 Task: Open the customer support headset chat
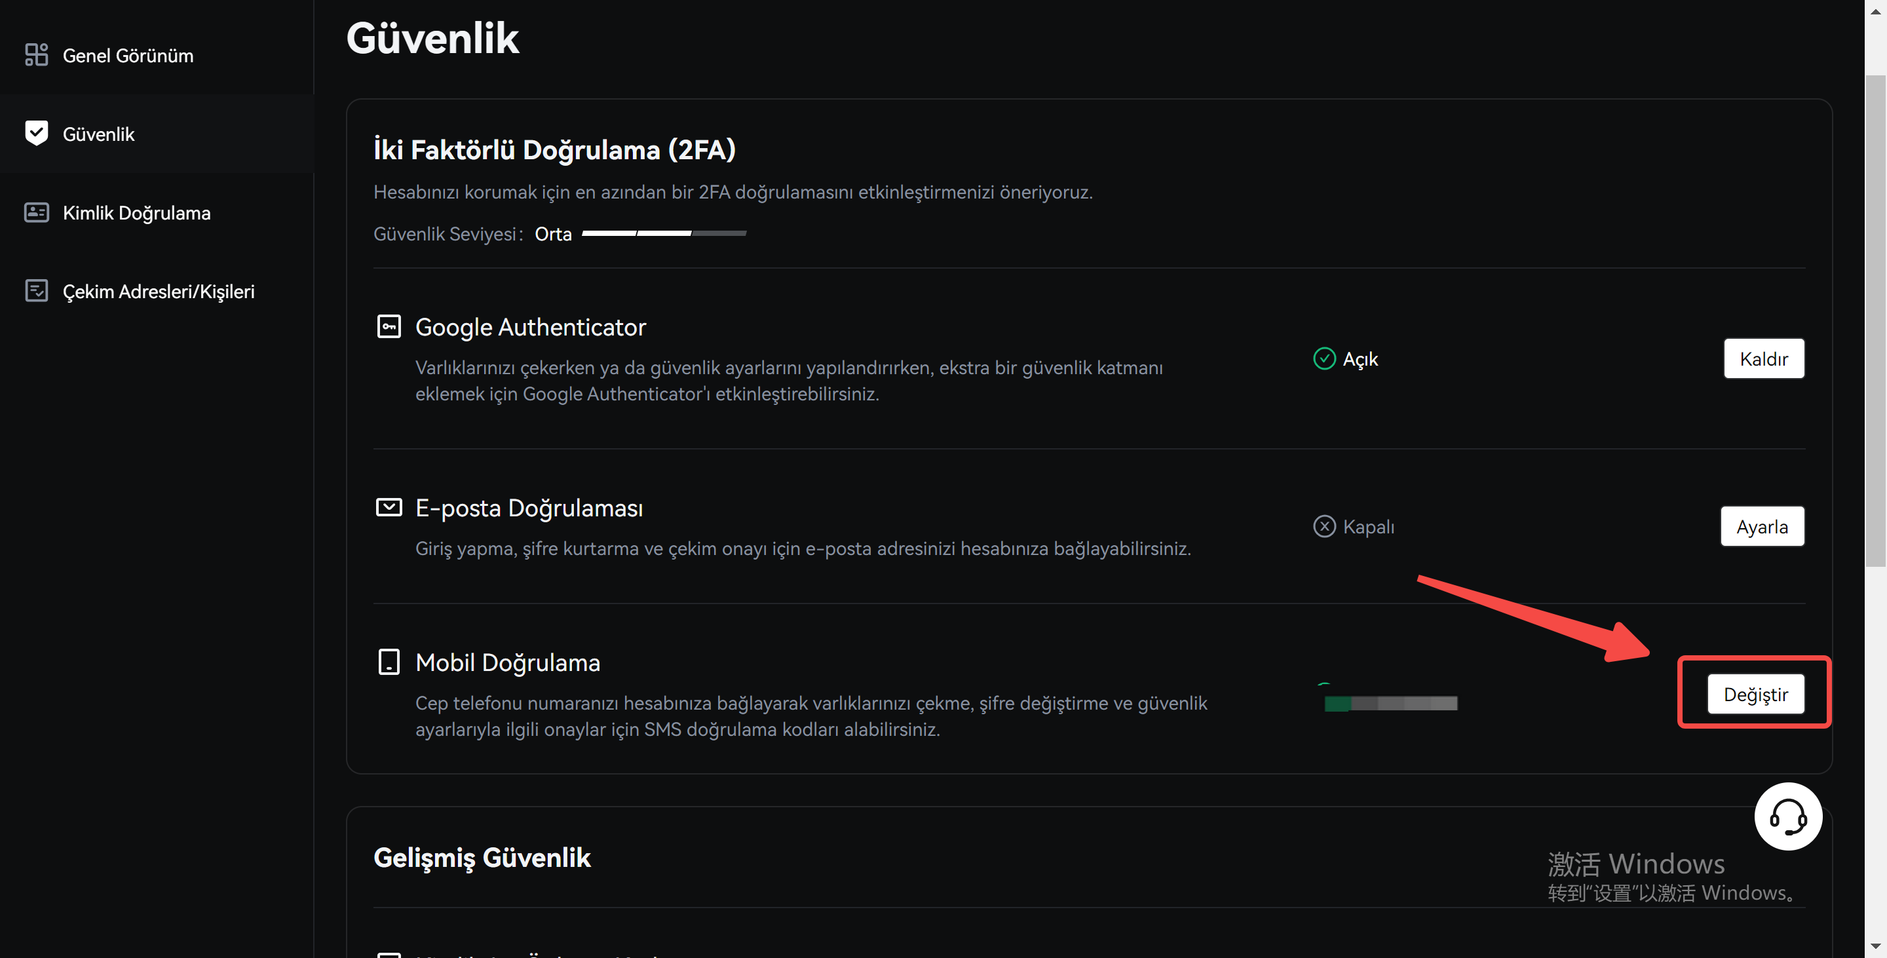click(x=1787, y=816)
